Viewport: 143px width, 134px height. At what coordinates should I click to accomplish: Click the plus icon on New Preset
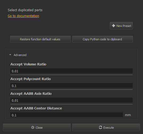(113, 26)
